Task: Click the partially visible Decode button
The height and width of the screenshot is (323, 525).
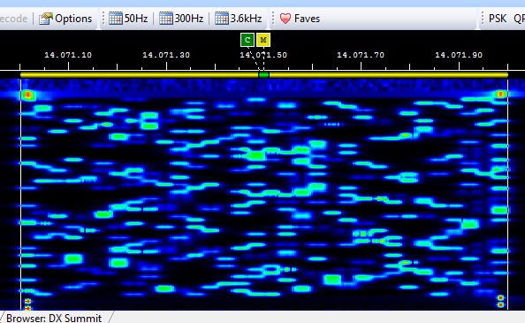Action: [14, 19]
